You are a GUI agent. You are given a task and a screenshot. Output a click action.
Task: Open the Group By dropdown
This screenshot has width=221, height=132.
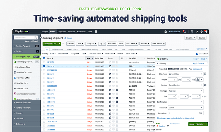pyautogui.click(x=190, y=38)
